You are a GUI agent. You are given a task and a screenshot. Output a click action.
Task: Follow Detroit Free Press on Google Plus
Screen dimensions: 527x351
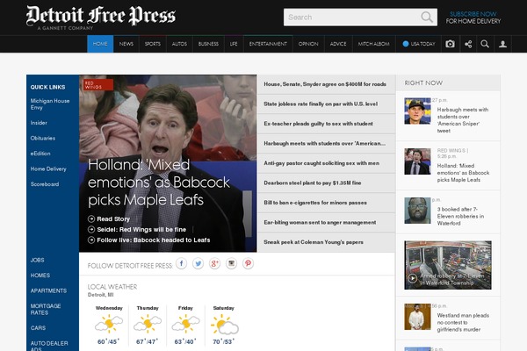[x=214, y=263]
